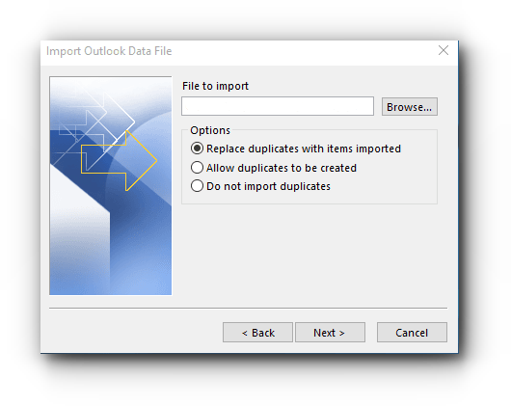Screen dimensions: 511x406
Task: Click the yellow arrow in wizard graphic
Action: (119, 161)
